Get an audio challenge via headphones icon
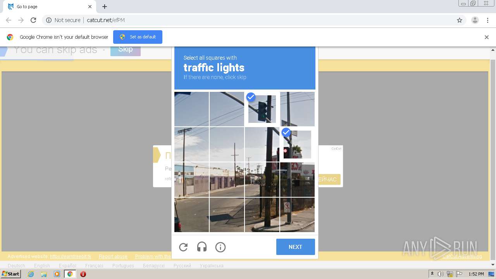Viewport: 496px width, 279px height. [202, 247]
